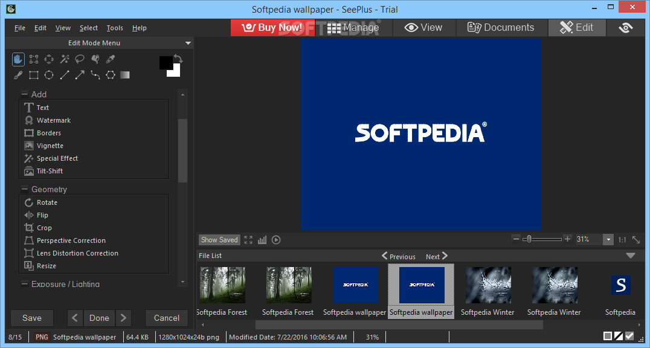Switch to Documents mode tab
Viewport: 650px width, 348px height.
click(501, 28)
